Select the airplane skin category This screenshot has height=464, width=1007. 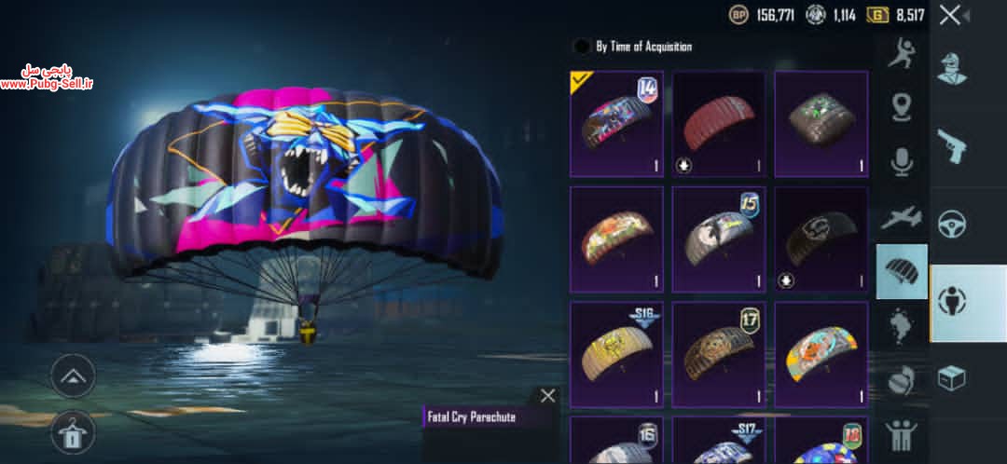point(902,218)
